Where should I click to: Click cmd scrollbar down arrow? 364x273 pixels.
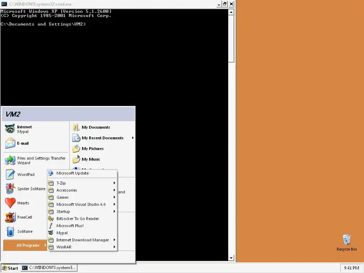[x=231, y=258]
